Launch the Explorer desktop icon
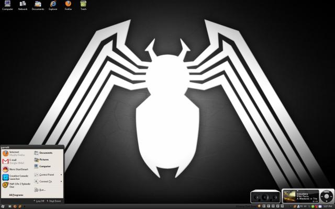The image size is (335, 209). (x=53, y=5)
